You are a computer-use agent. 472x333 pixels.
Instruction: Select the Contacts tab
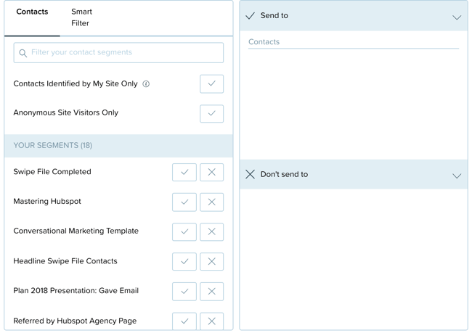coord(32,12)
